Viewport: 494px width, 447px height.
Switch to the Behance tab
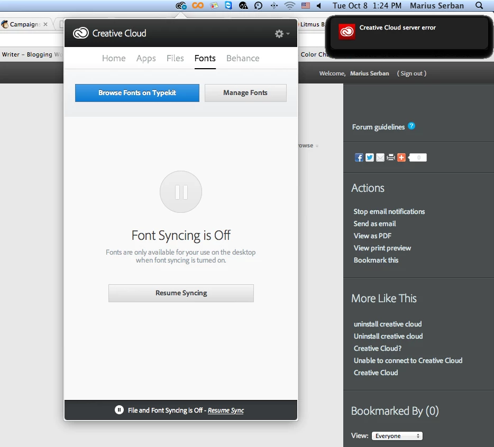pyautogui.click(x=243, y=58)
